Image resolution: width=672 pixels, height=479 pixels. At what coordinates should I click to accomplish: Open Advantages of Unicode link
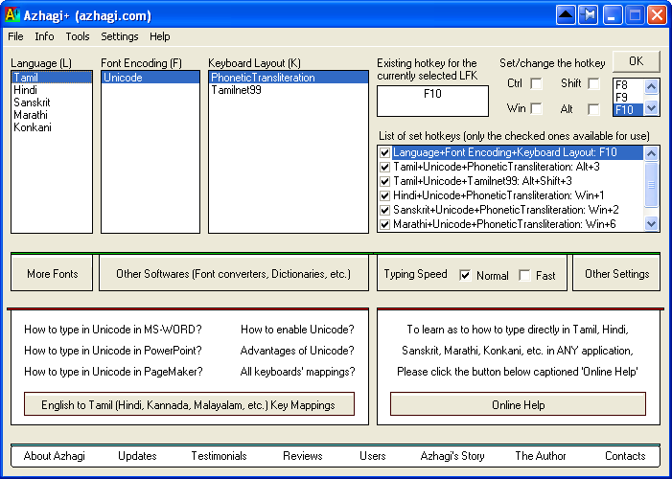click(x=297, y=351)
